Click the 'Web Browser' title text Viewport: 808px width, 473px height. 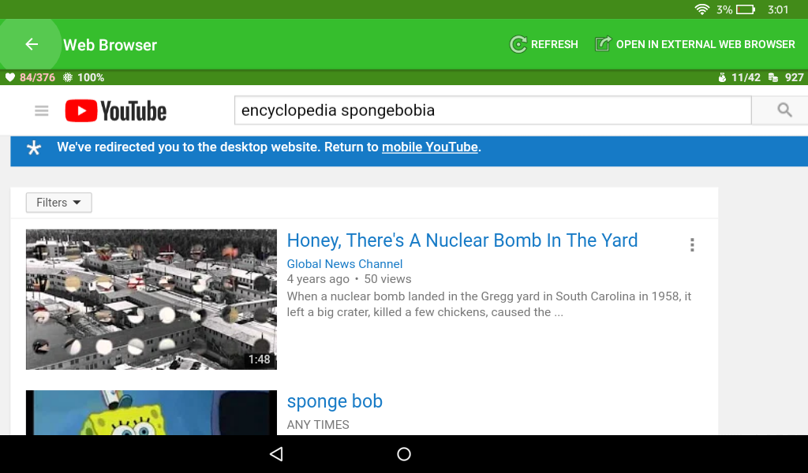pos(110,45)
